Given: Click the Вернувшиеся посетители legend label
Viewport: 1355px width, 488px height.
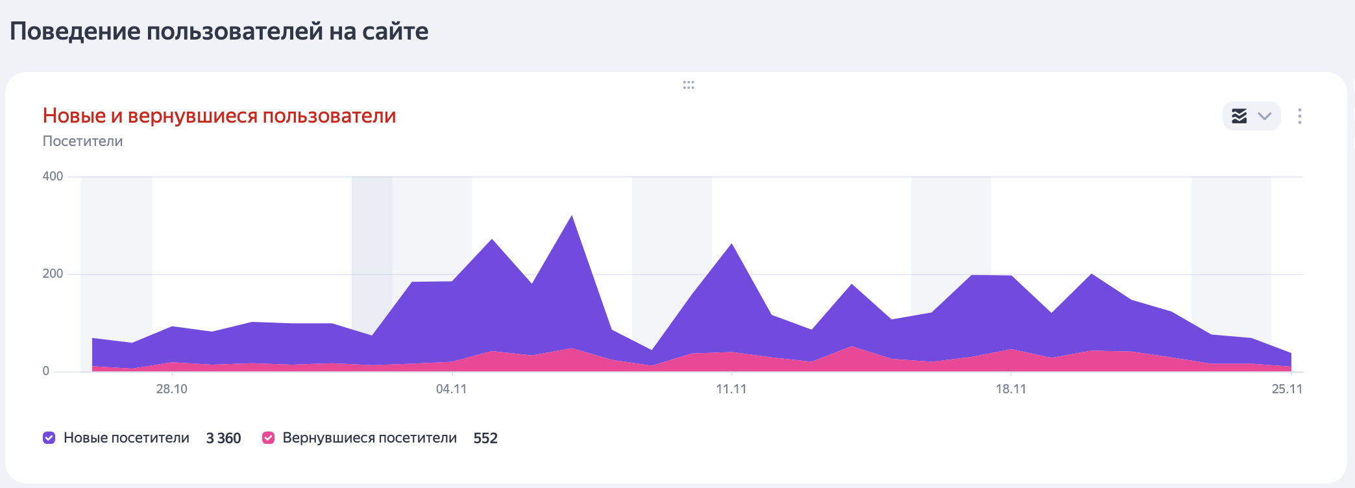Looking at the screenshot, I should 369,438.
